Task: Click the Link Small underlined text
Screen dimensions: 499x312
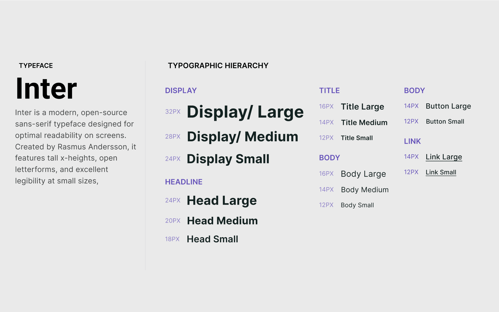Action: [441, 172]
